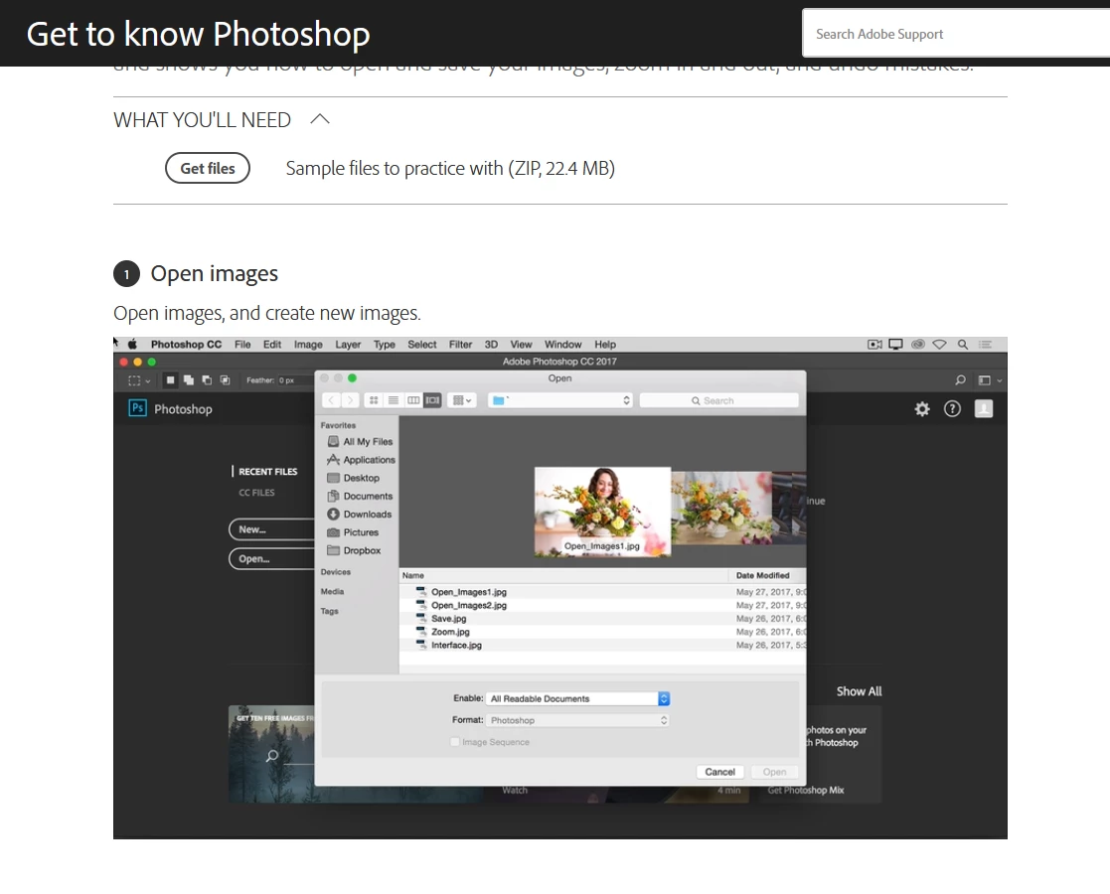
Task: Choose the Subtract from selection icon
Action: coord(207,380)
